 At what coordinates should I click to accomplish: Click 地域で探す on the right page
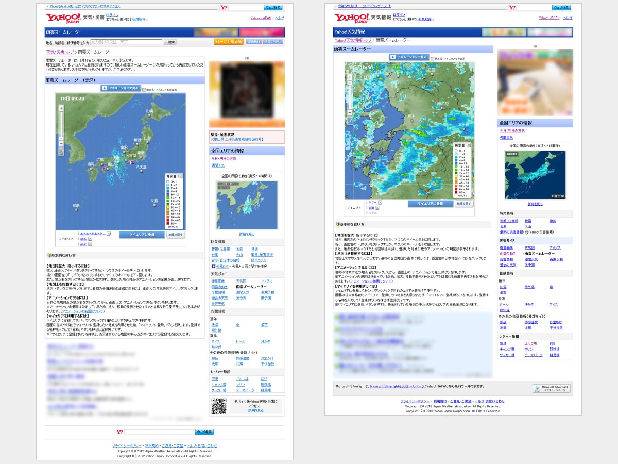[464, 204]
